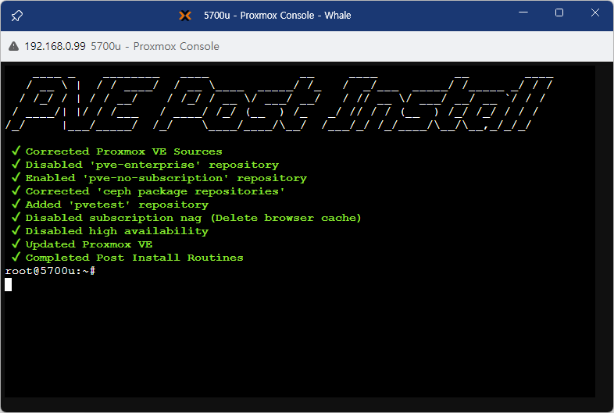This screenshot has width=614, height=413.
Task: Click the 'Enabled pve-no-subscription repository' line
Action: click(x=166, y=178)
